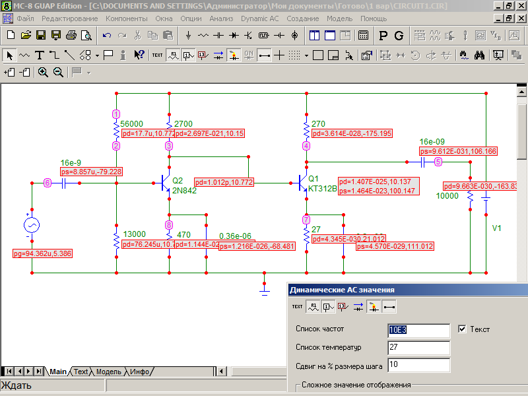Select the capacitor component tool
Screen dimensions: 528x396
point(218,34)
